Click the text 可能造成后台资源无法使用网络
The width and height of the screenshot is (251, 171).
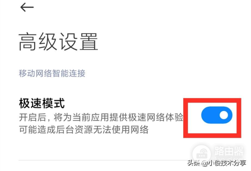pyautogui.click(x=84, y=129)
